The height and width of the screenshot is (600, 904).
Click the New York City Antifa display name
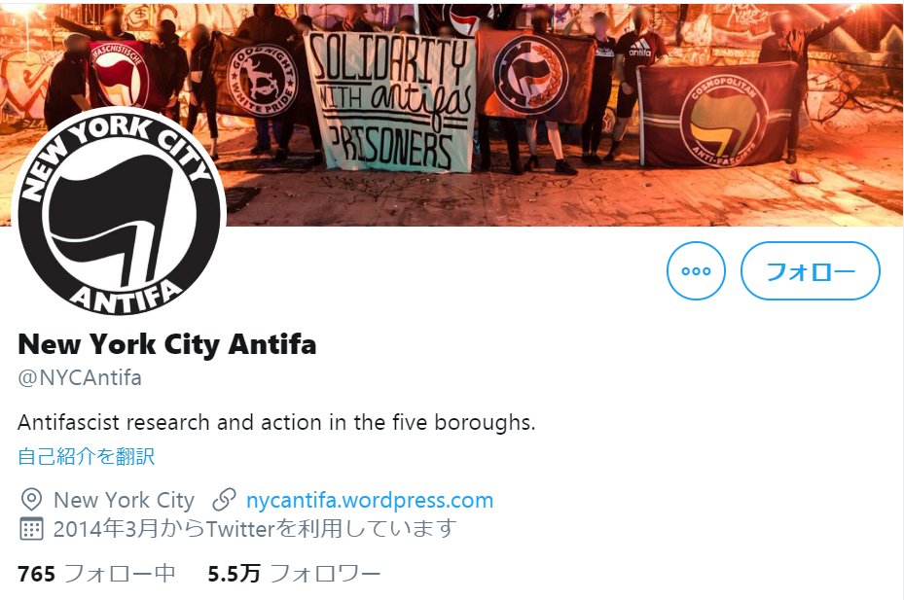(x=167, y=344)
